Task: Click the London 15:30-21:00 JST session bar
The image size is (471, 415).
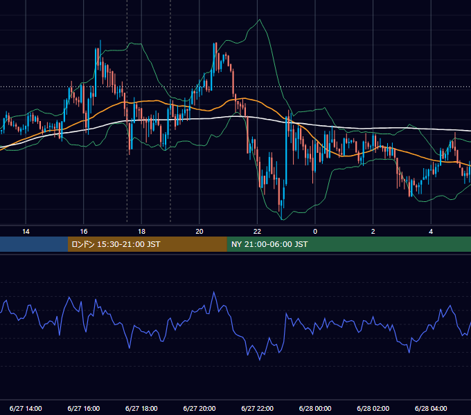Action: (x=147, y=244)
